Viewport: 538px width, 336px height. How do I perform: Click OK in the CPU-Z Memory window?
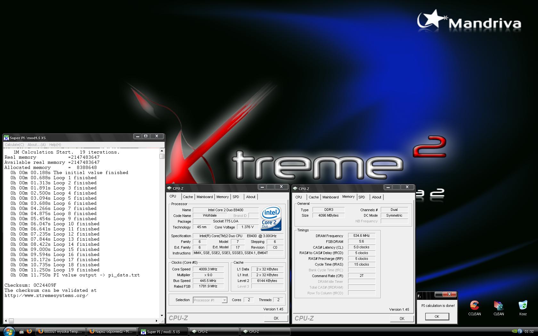[402, 319]
